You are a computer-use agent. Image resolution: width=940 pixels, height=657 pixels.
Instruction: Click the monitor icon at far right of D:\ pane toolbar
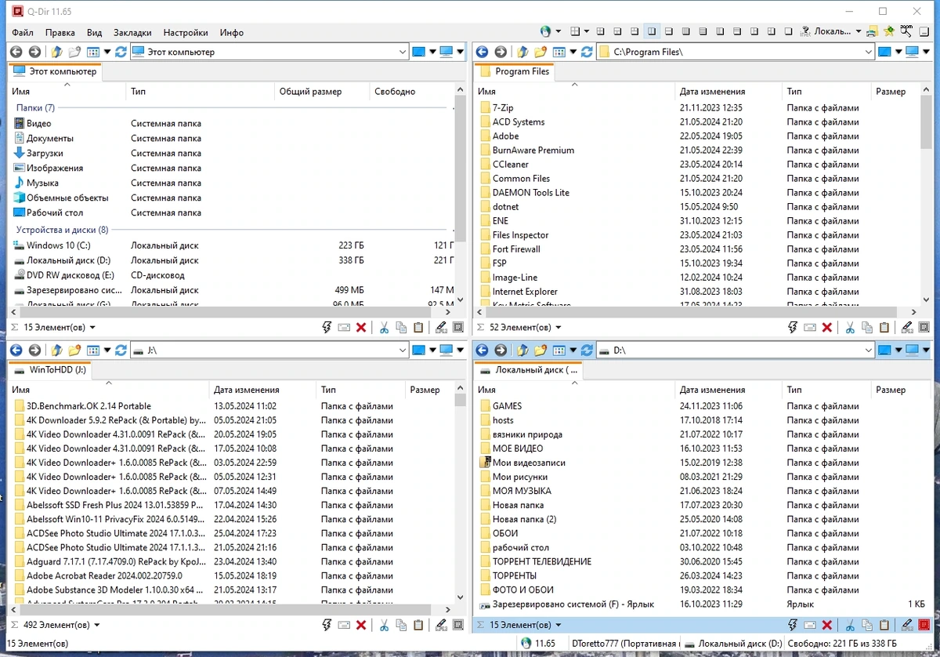tap(912, 350)
